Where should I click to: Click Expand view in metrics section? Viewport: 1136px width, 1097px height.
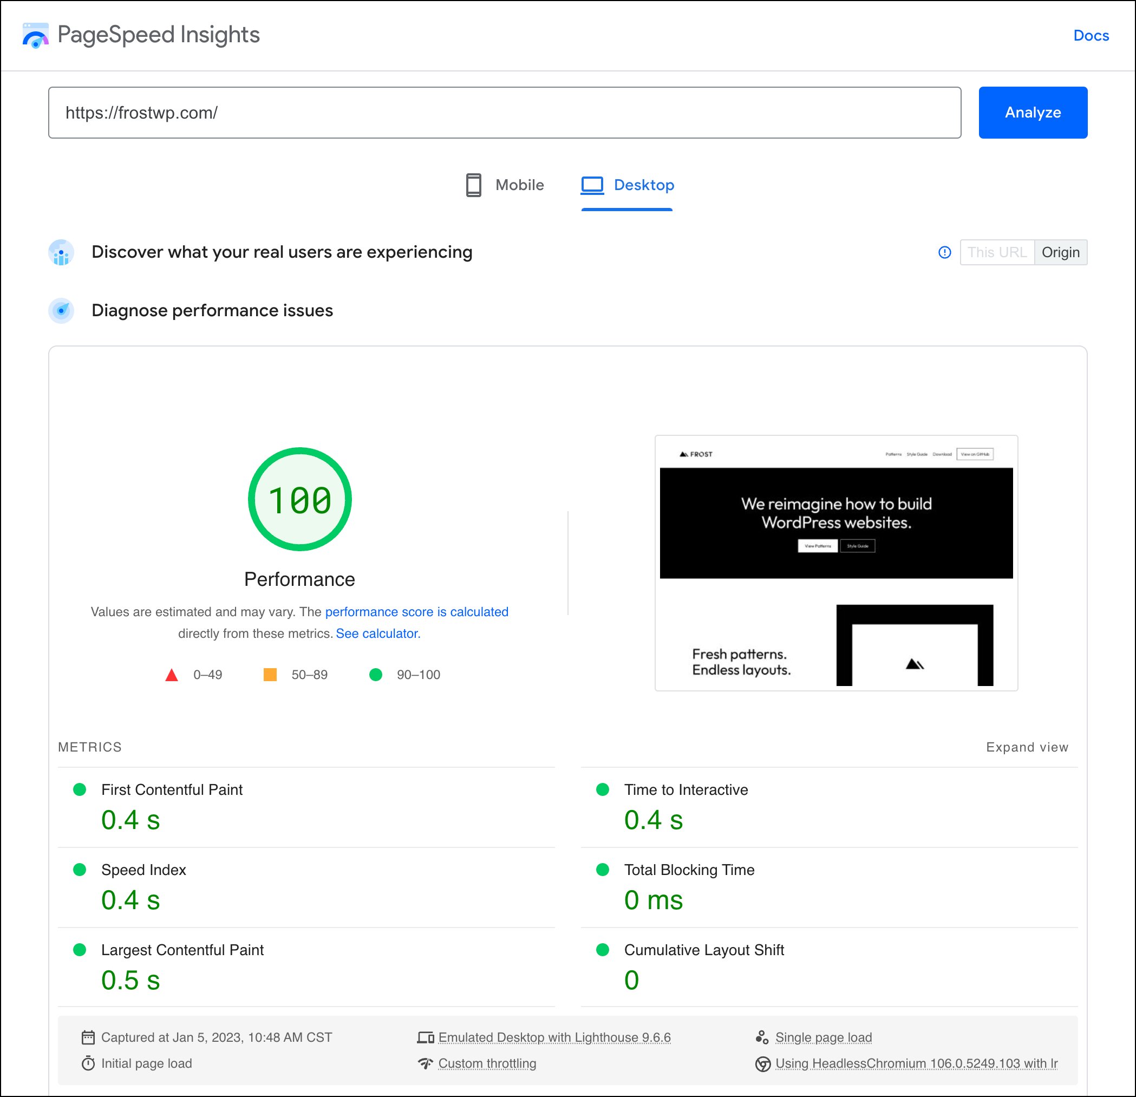[1027, 748]
